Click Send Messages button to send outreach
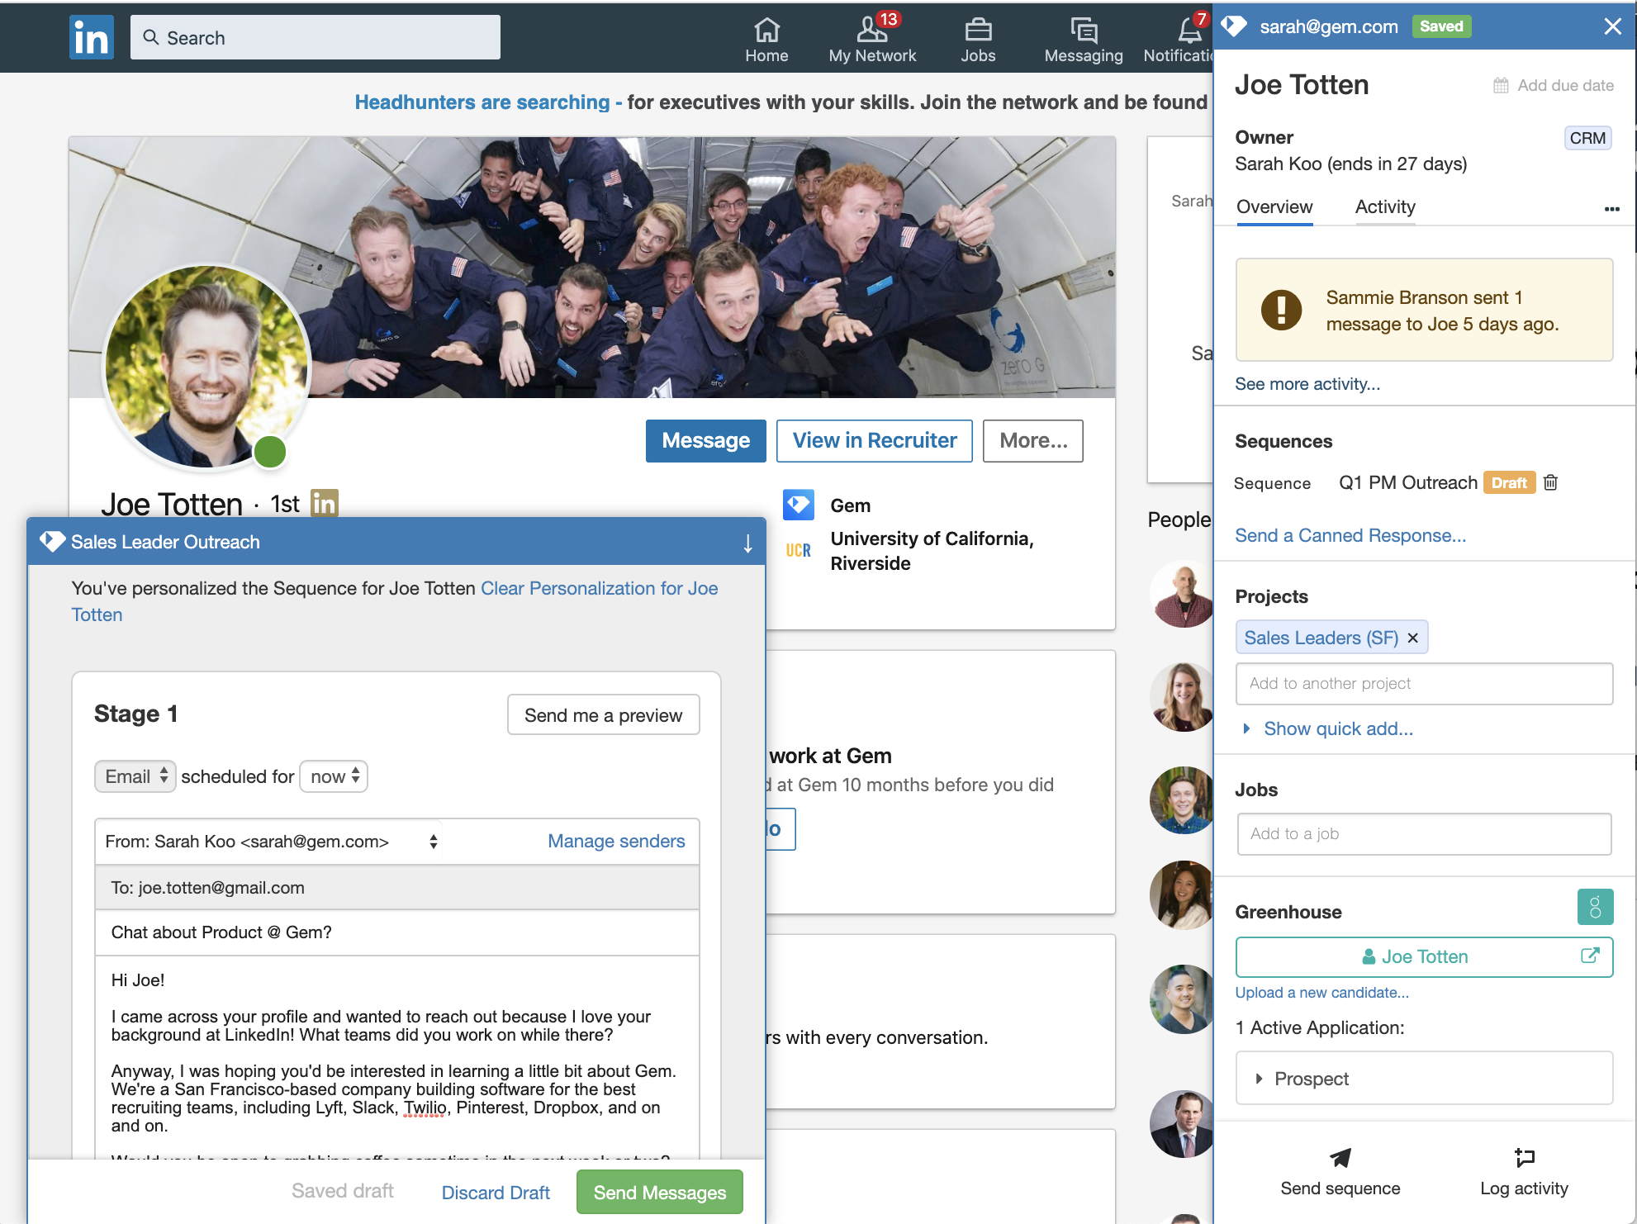Screen dimensions: 1637x1224 click(x=658, y=1191)
